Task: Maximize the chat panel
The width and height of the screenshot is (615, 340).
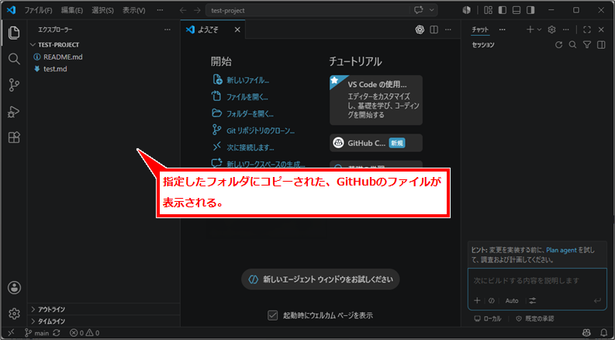Action: (x=587, y=29)
